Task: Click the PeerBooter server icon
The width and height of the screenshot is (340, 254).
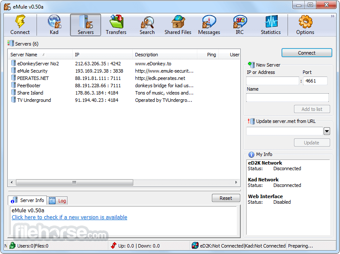Action: (x=13, y=86)
